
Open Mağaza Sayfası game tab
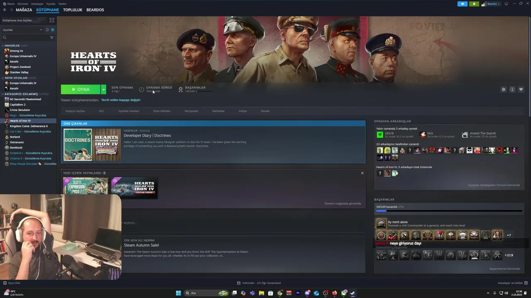tap(75, 111)
